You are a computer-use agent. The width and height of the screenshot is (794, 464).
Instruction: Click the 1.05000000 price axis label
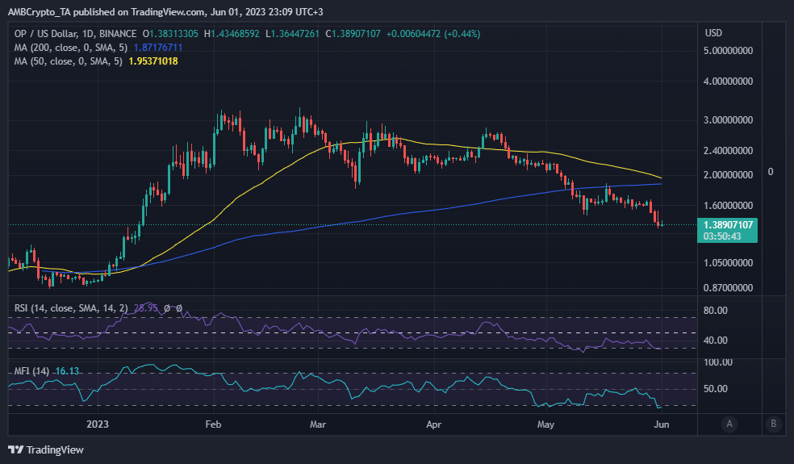click(728, 263)
